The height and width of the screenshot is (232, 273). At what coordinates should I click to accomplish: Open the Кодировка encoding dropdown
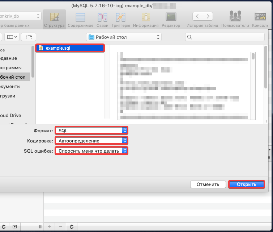click(x=91, y=141)
